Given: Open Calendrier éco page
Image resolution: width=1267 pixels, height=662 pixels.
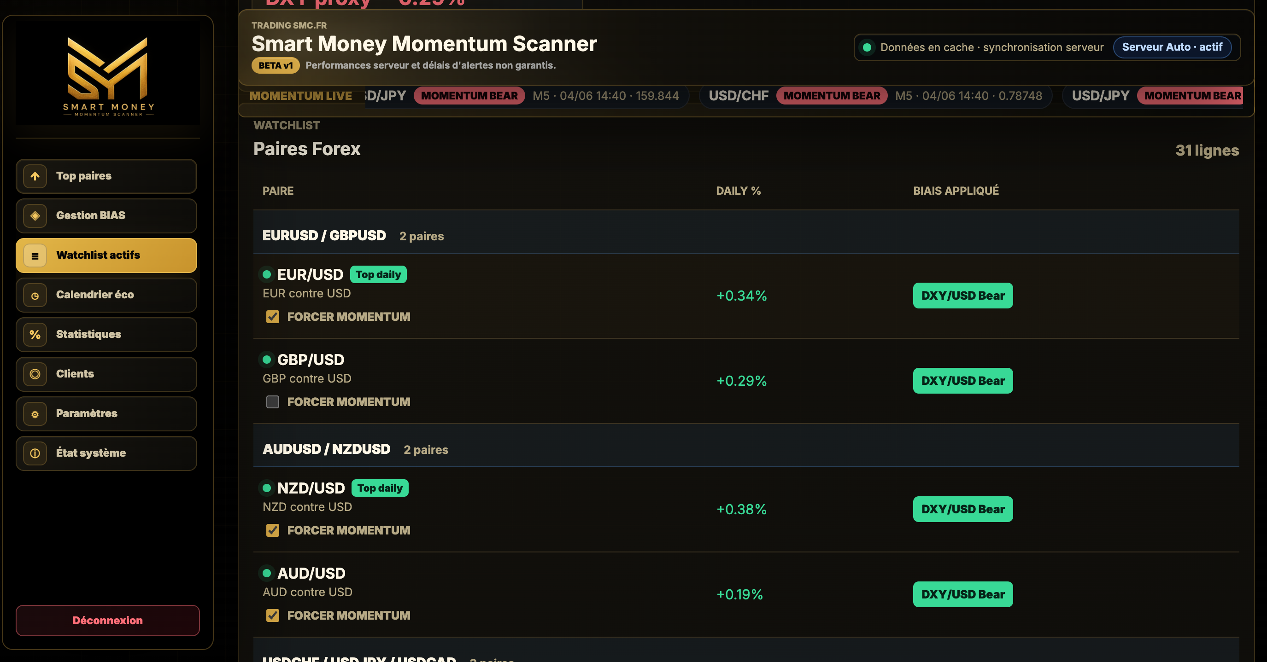Looking at the screenshot, I should click(x=106, y=296).
